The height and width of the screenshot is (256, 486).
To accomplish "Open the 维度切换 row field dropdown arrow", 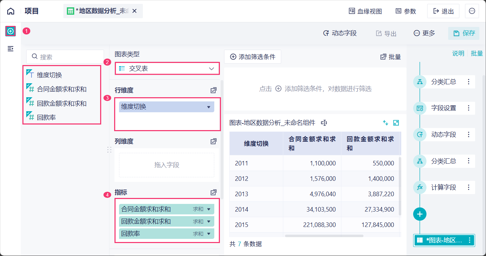I will pyautogui.click(x=209, y=107).
